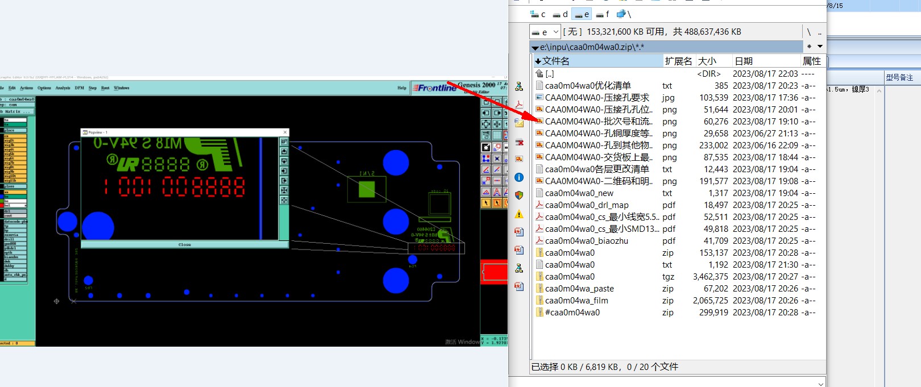Select CAA0M04WA0-二维码和明.. png file
921x387 pixels.
click(x=679, y=181)
